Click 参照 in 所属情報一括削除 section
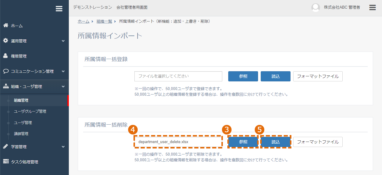This screenshot has height=175, width=382. [243, 142]
